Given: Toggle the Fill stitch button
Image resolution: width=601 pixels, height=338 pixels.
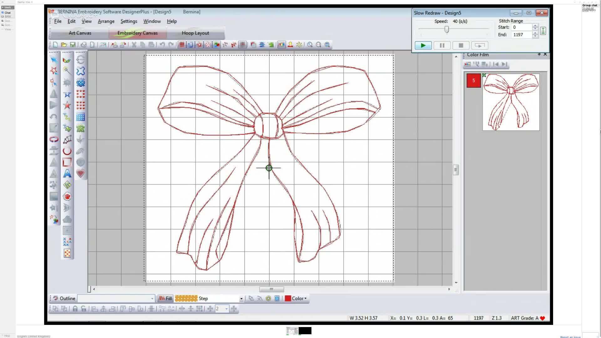Looking at the screenshot, I should 166,299.
